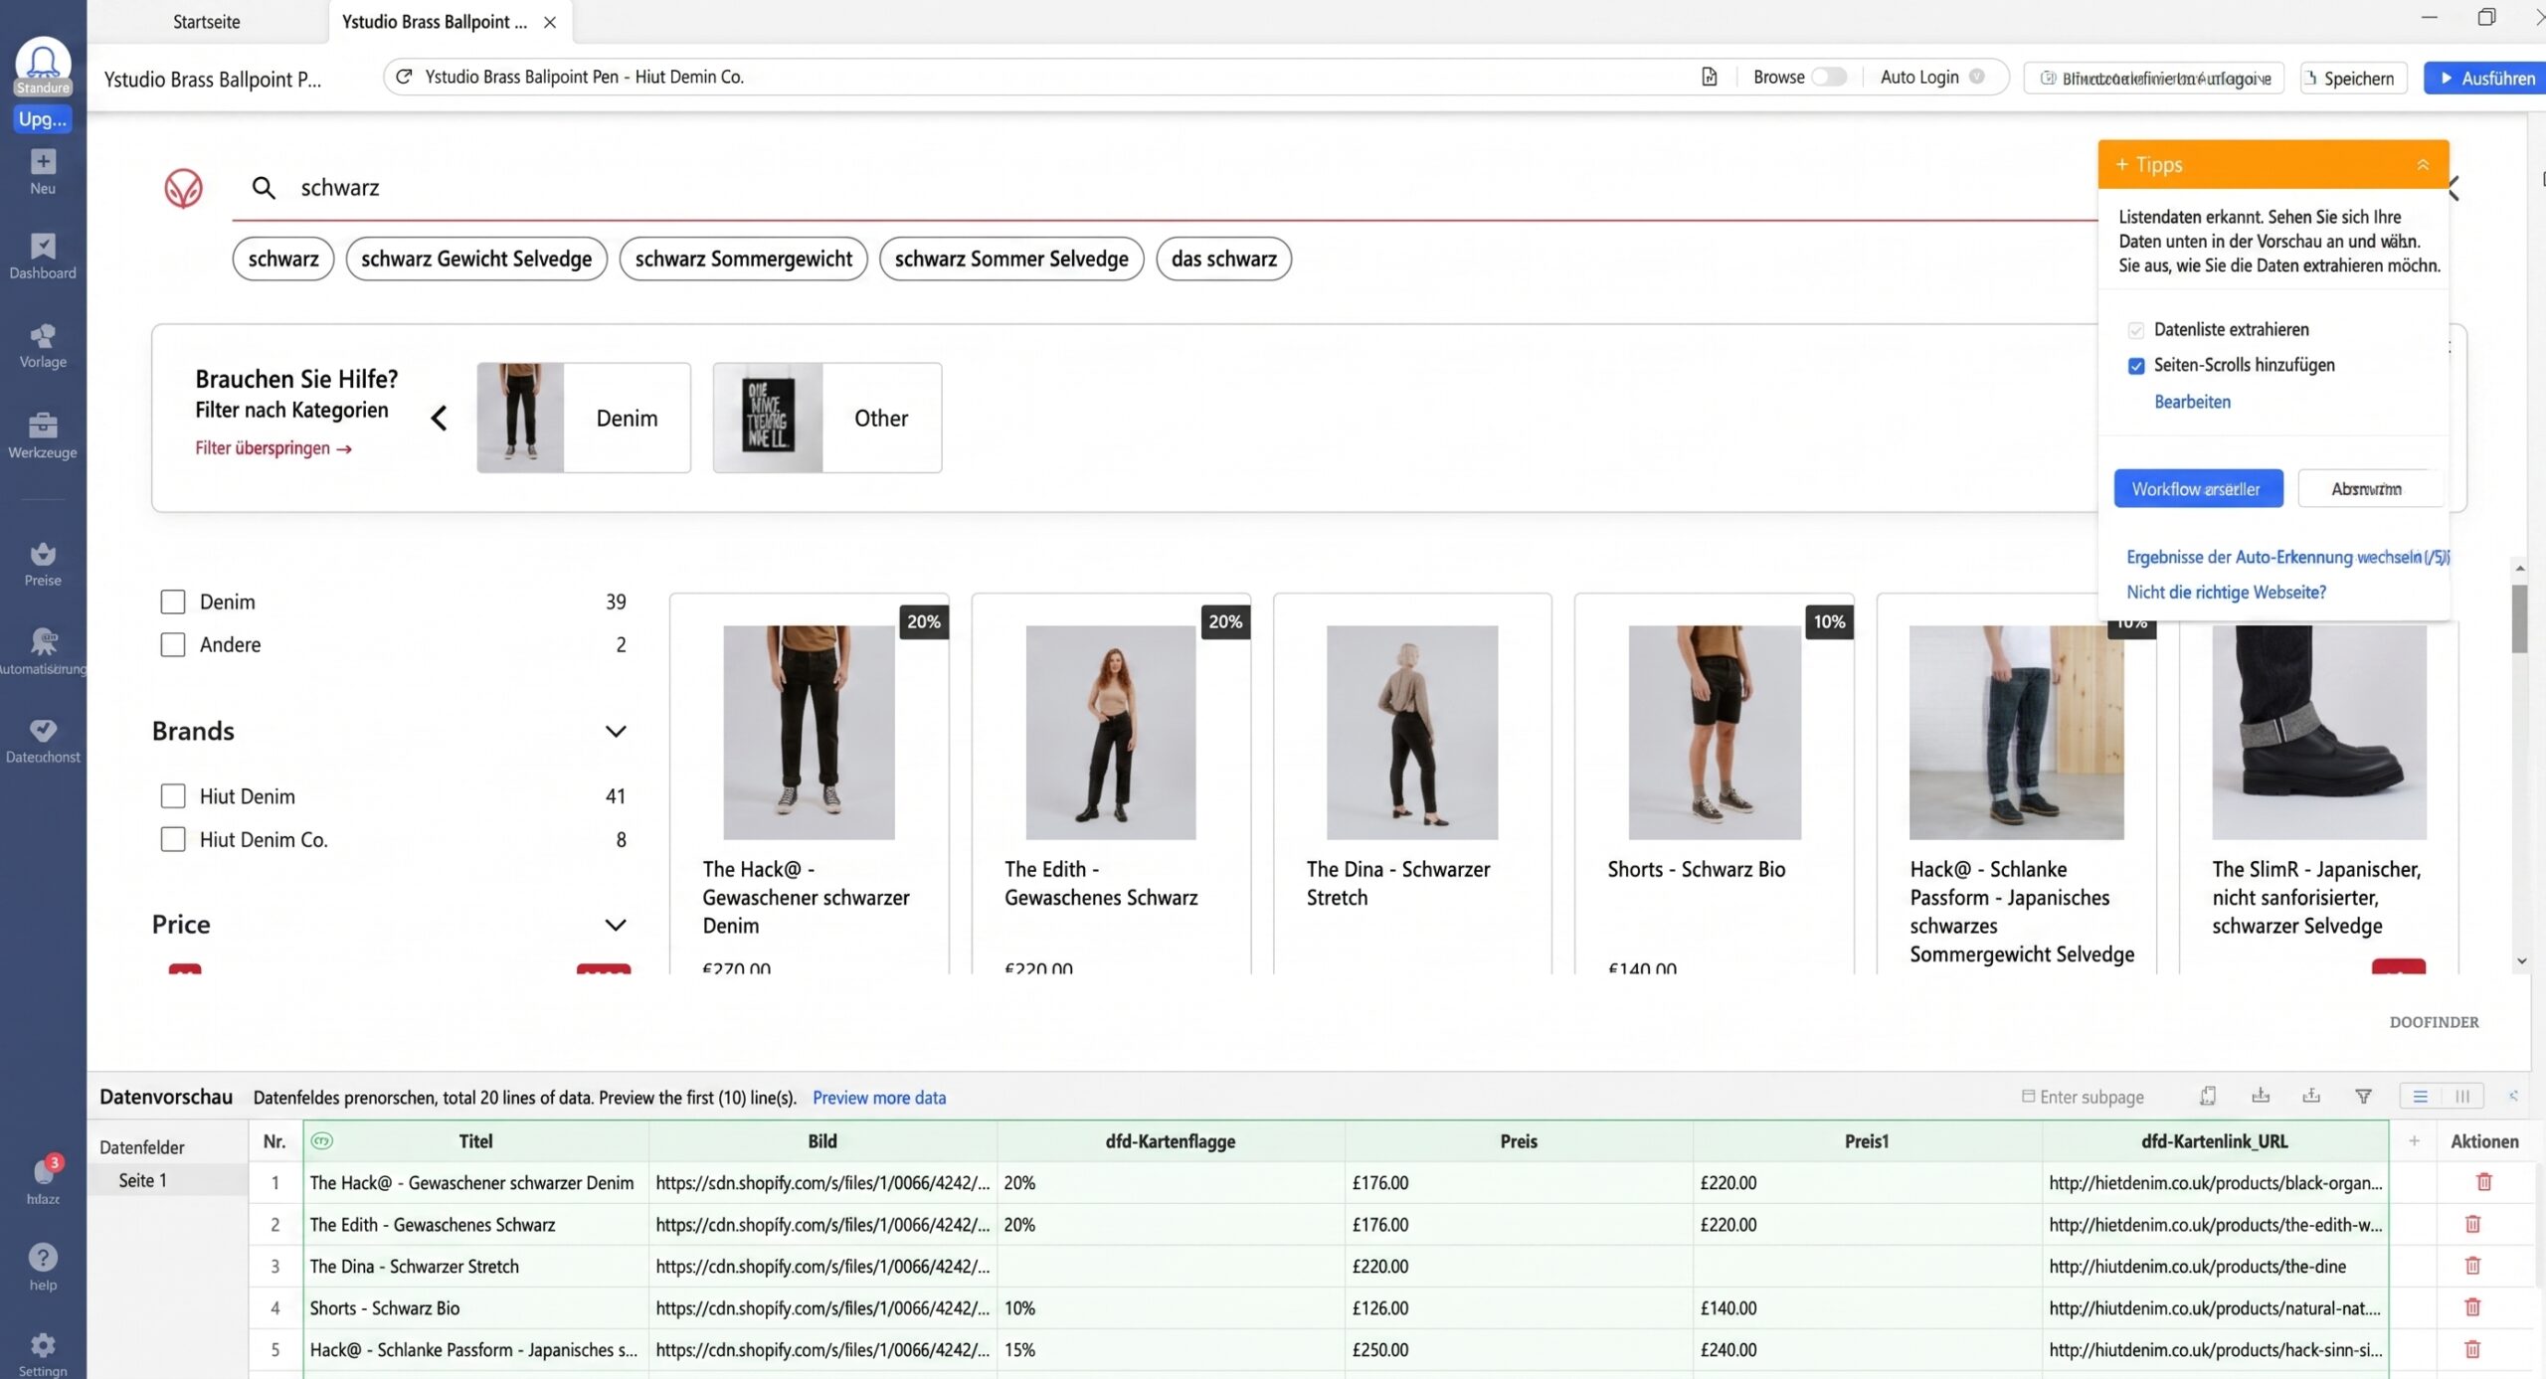Switch to row list view icon
This screenshot has height=1379, width=2546.
point(2421,1096)
